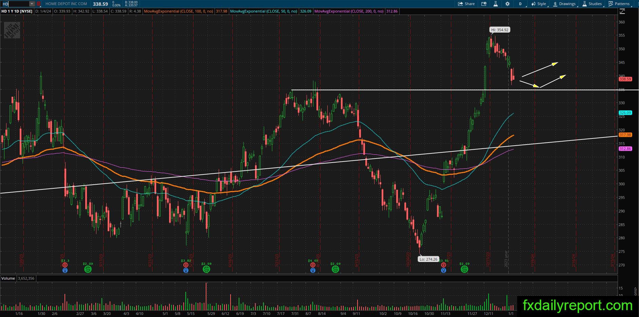Click the Volume panel label
The image size is (639, 317).
[8, 278]
